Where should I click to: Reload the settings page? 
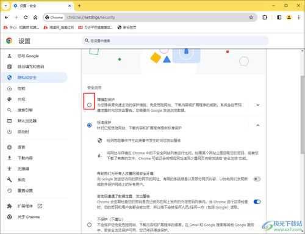(x=26, y=17)
